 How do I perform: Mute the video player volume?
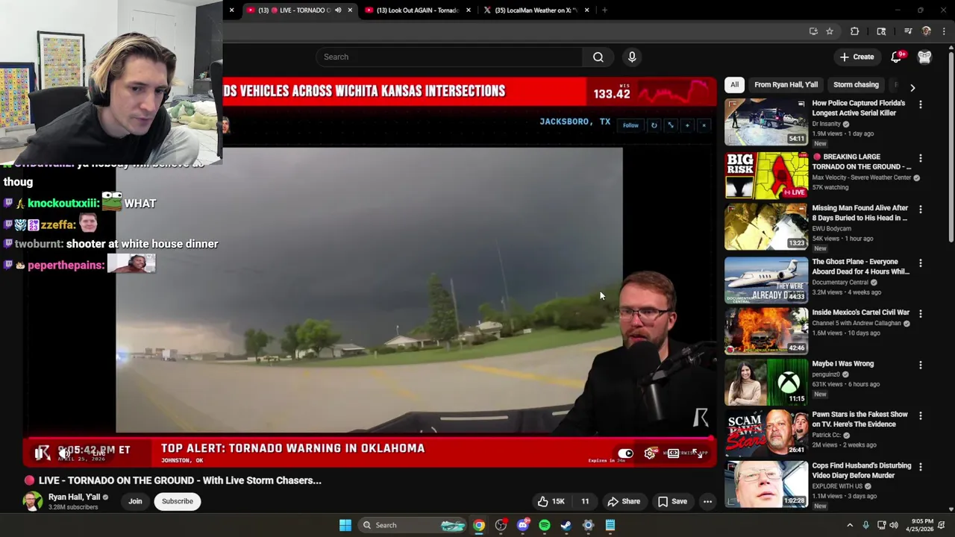click(66, 453)
